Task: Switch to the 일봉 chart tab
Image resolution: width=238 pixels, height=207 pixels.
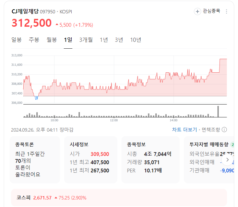Action: (x=16, y=40)
